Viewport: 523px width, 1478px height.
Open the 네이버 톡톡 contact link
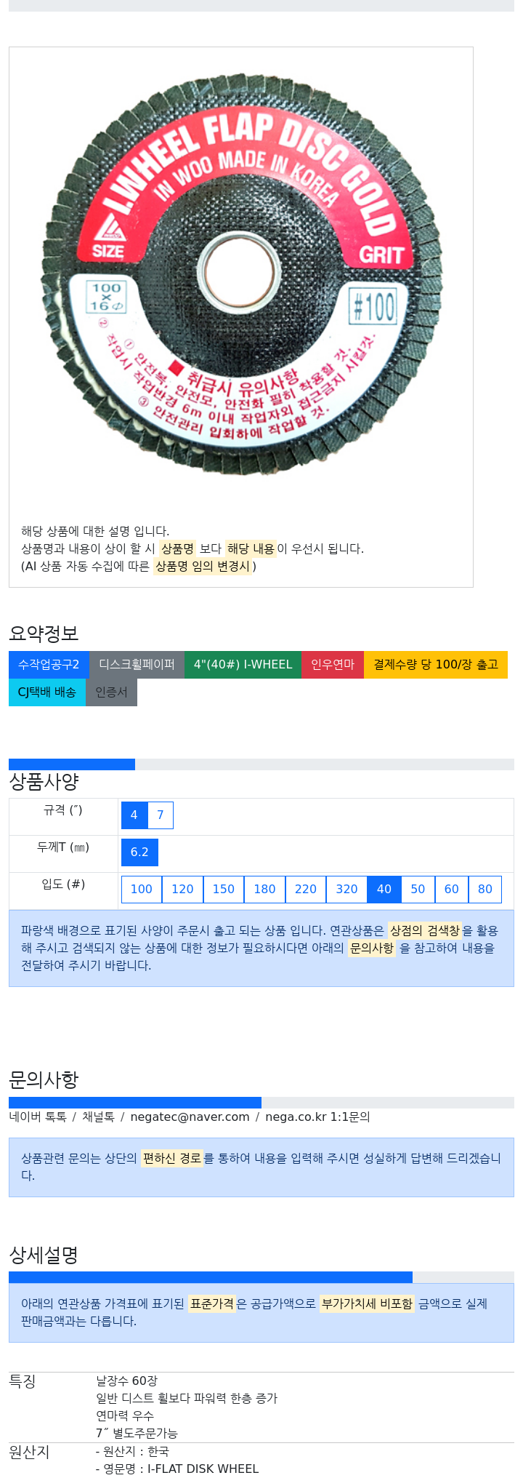click(38, 1117)
